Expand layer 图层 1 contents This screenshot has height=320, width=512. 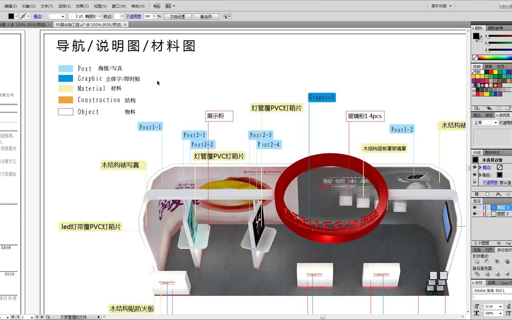point(488,208)
